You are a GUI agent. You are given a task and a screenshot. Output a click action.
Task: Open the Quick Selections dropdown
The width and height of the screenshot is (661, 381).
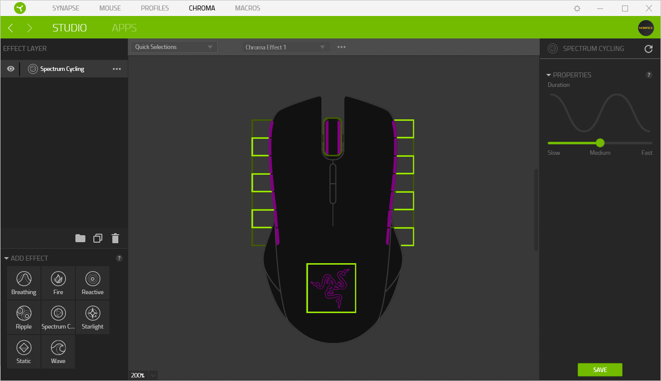point(174,47)
